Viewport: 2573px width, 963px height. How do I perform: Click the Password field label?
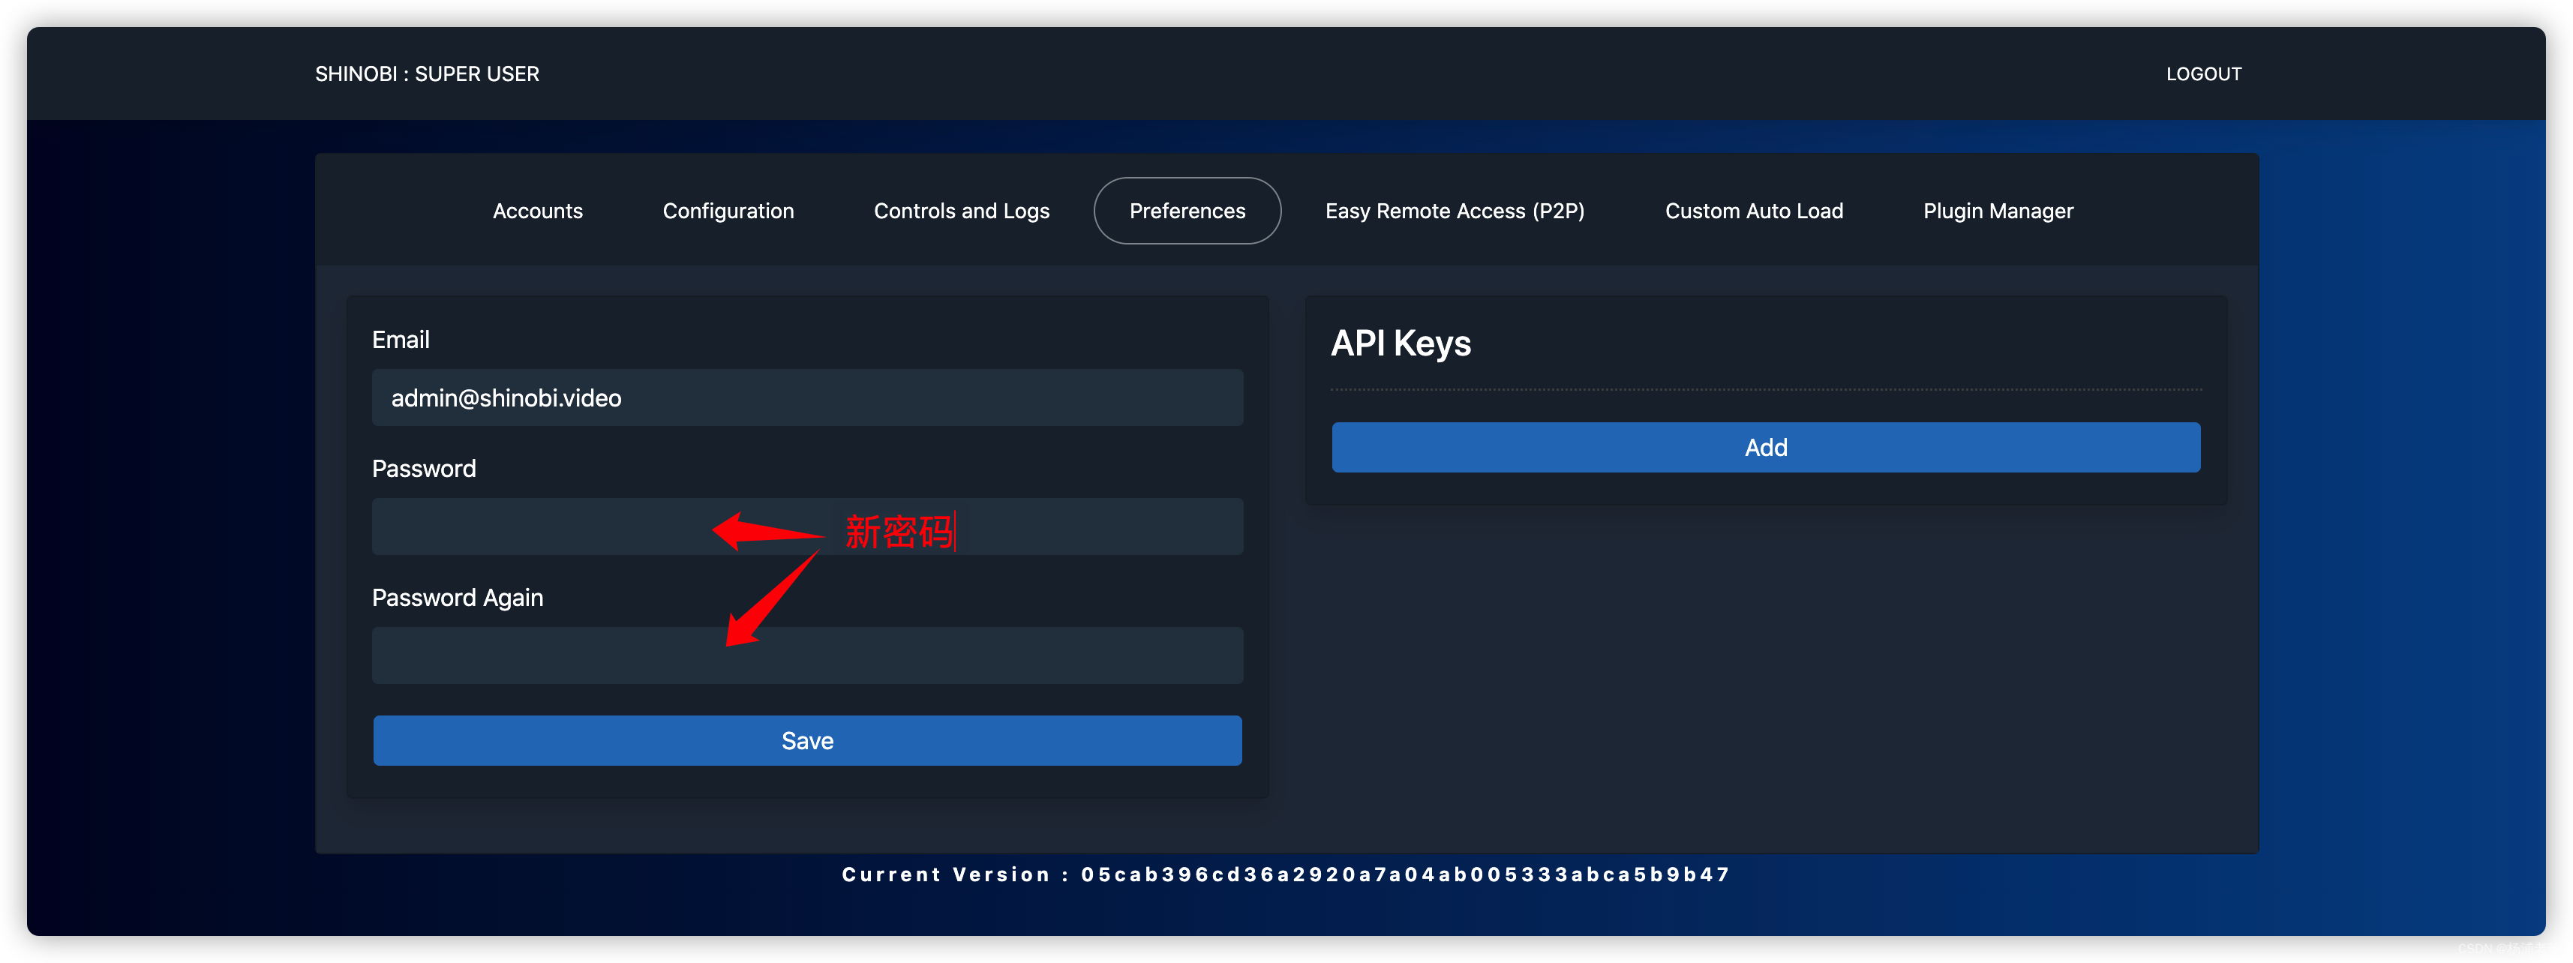point(424,469)
